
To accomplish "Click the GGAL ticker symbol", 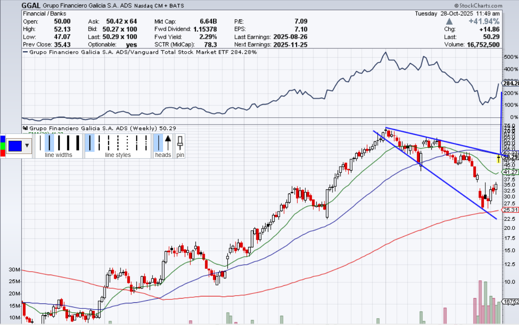I will 32,6.
